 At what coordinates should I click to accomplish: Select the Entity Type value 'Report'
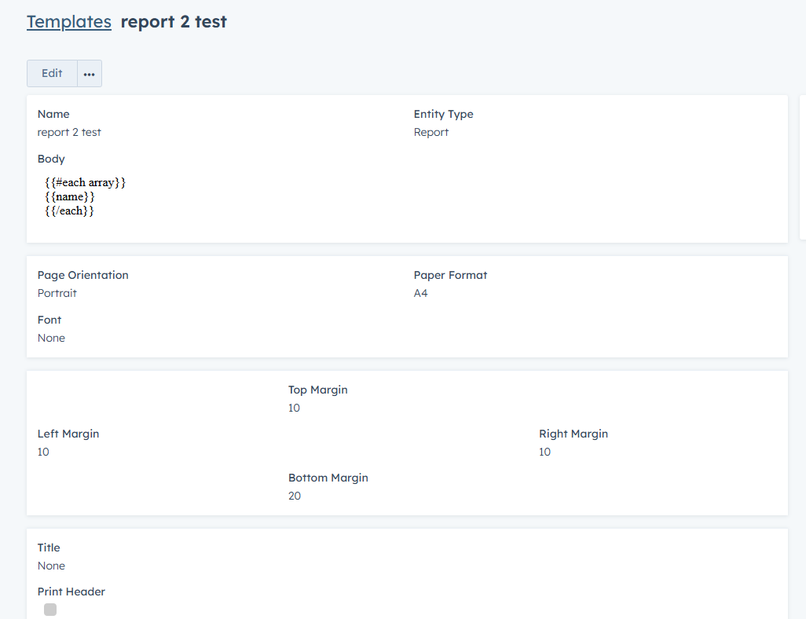click(x=431, y=132)
